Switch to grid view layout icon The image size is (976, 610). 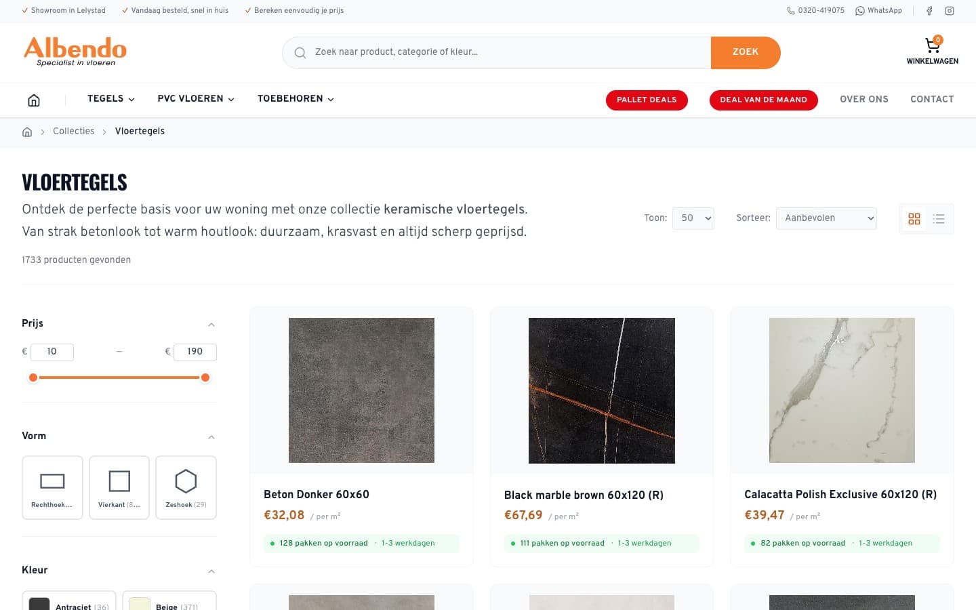coord(914,218)
